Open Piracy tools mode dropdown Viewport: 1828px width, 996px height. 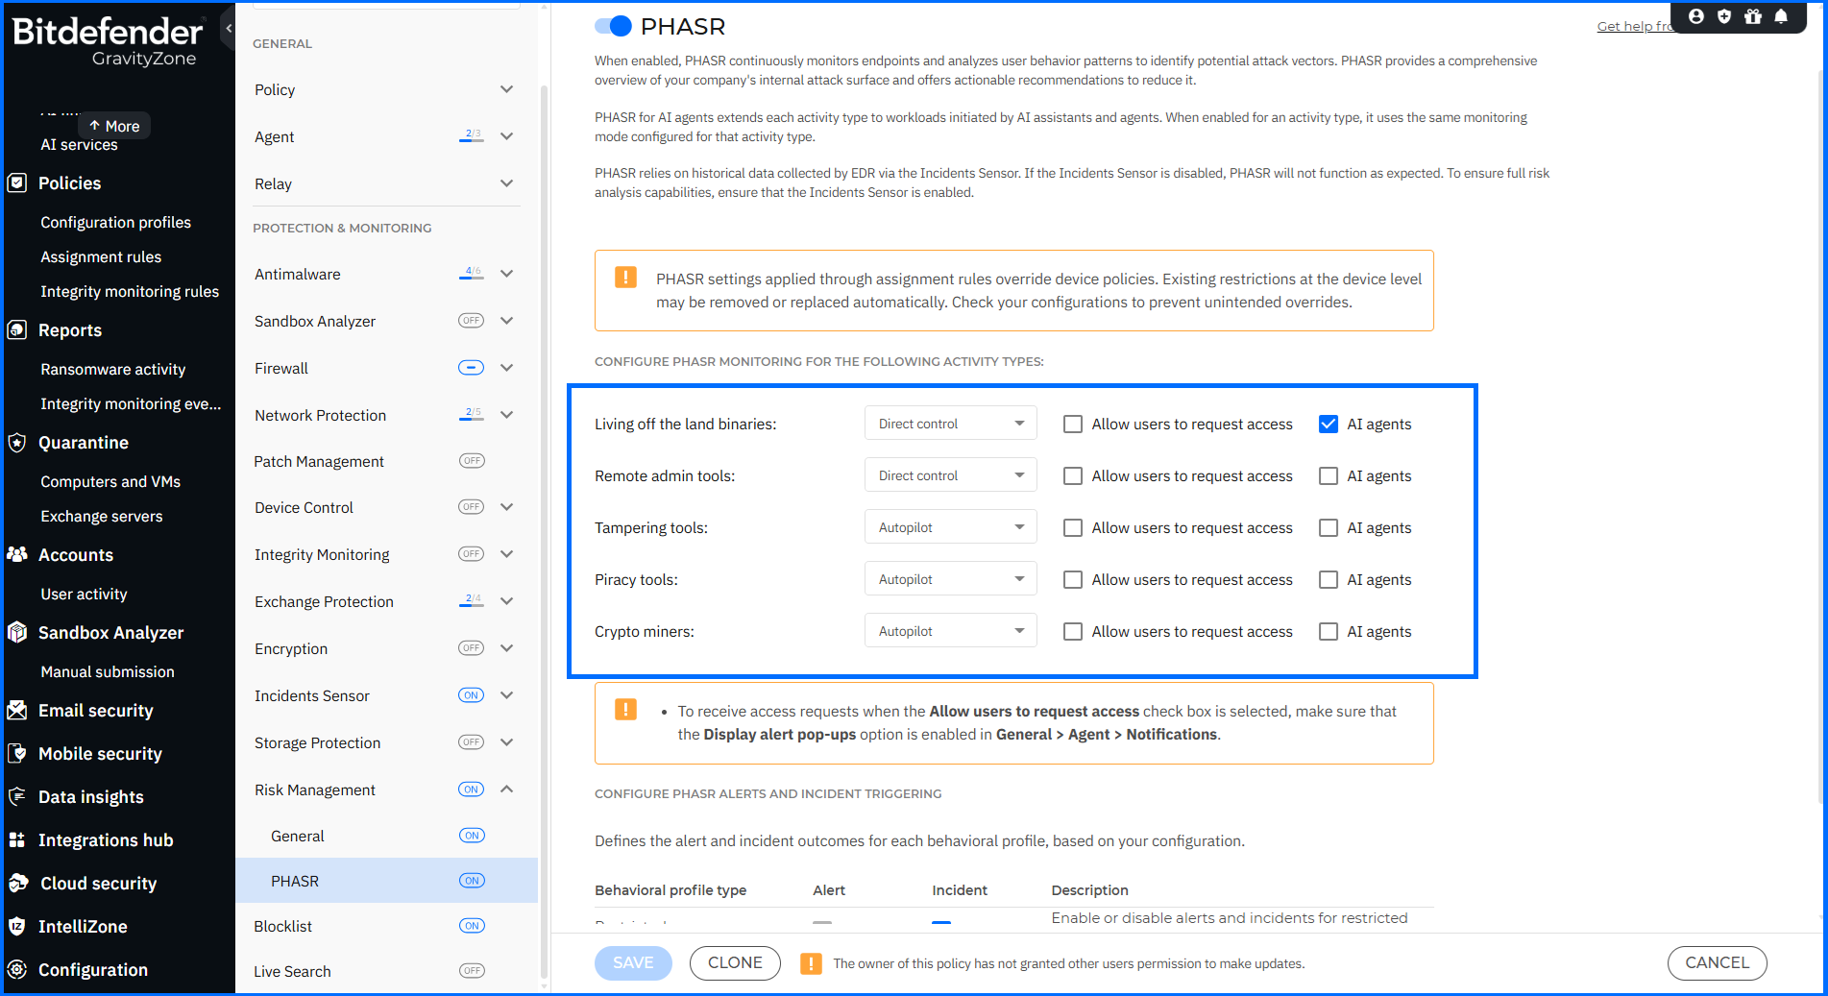pos(950,579)
